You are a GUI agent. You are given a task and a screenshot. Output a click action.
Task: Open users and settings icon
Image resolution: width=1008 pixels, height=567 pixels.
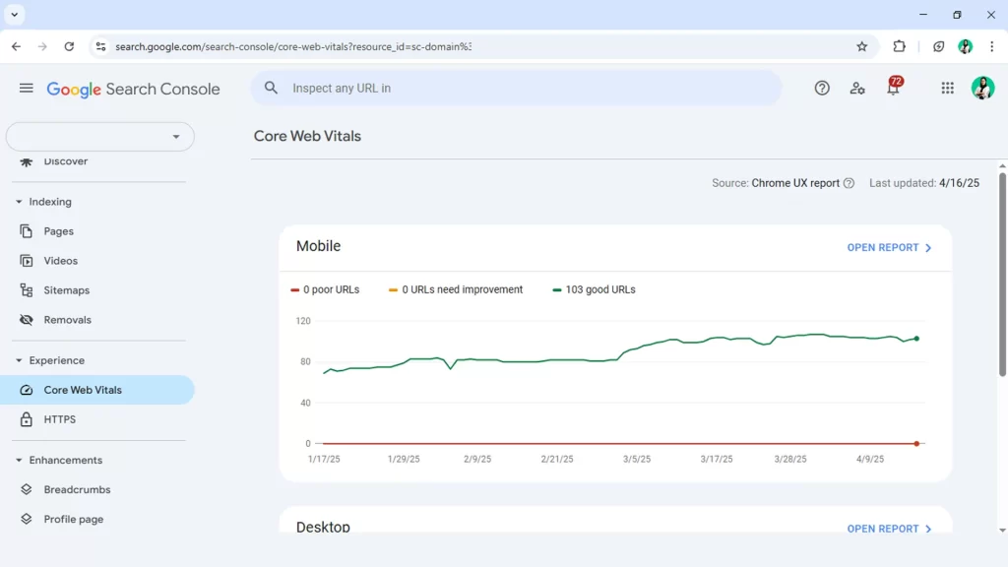point(857,88)
